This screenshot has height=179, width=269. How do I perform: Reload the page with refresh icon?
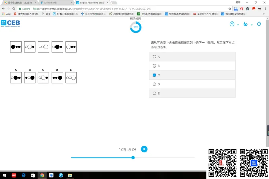point(14,9)
